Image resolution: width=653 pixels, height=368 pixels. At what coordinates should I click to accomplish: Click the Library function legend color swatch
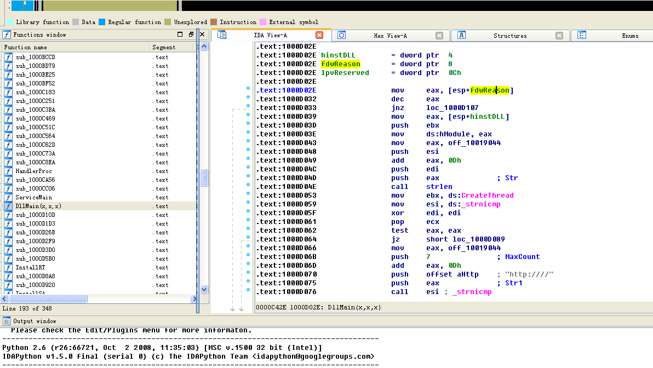pos(9,22)
